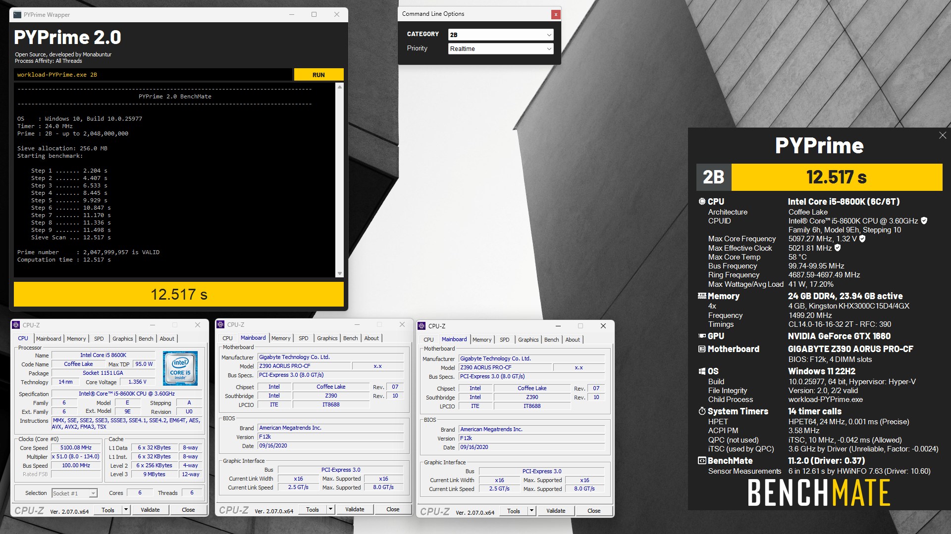
Task: Open Memory tab in middle CPU-Z window
Action: tap(281, 338)
